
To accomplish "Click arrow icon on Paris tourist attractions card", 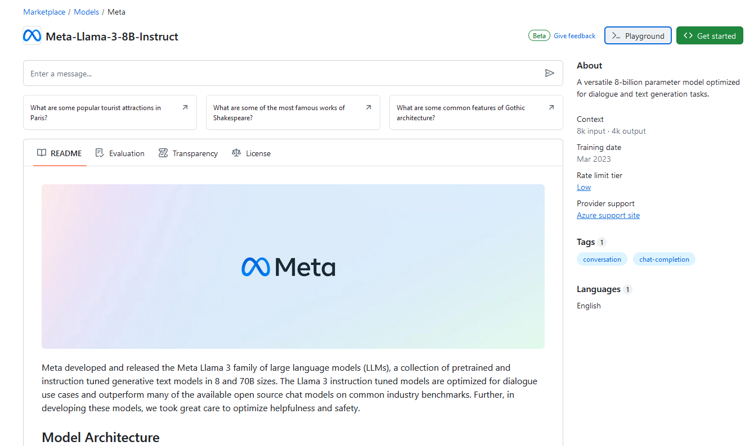I will tap(185, 107).
